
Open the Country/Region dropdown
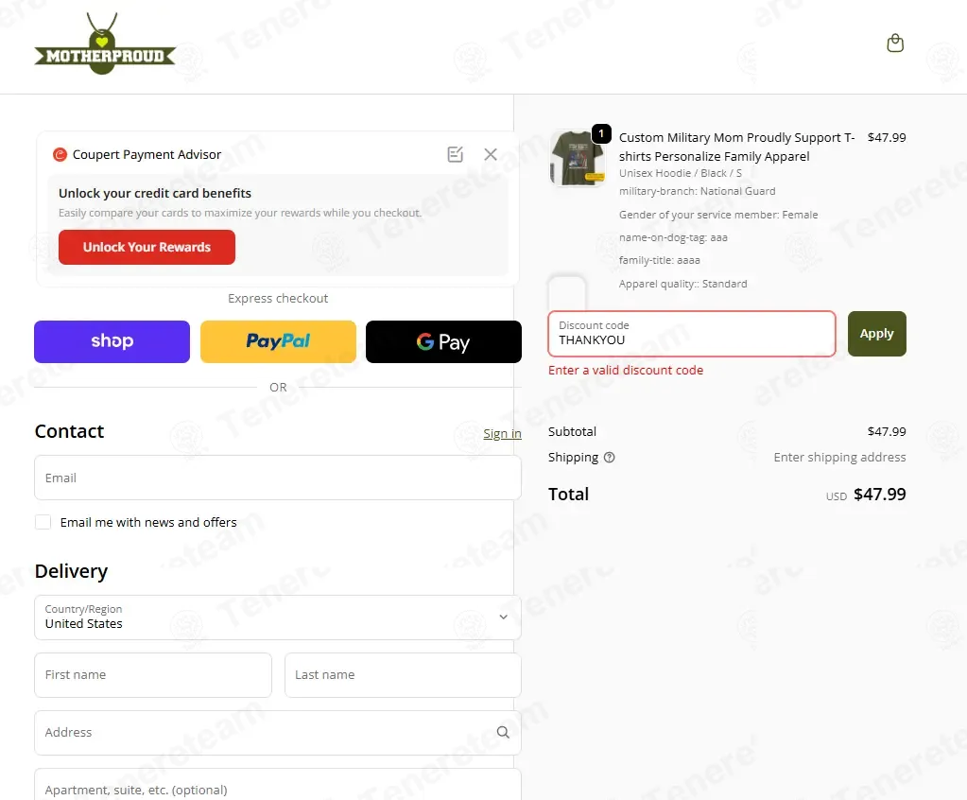pos(278,617)
